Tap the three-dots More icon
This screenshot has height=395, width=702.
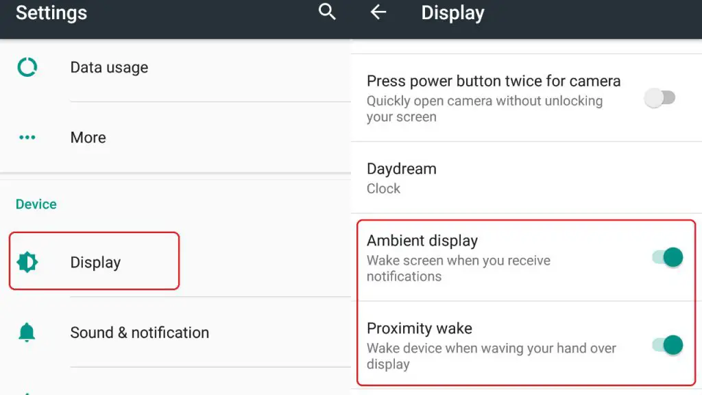point(27,137)
